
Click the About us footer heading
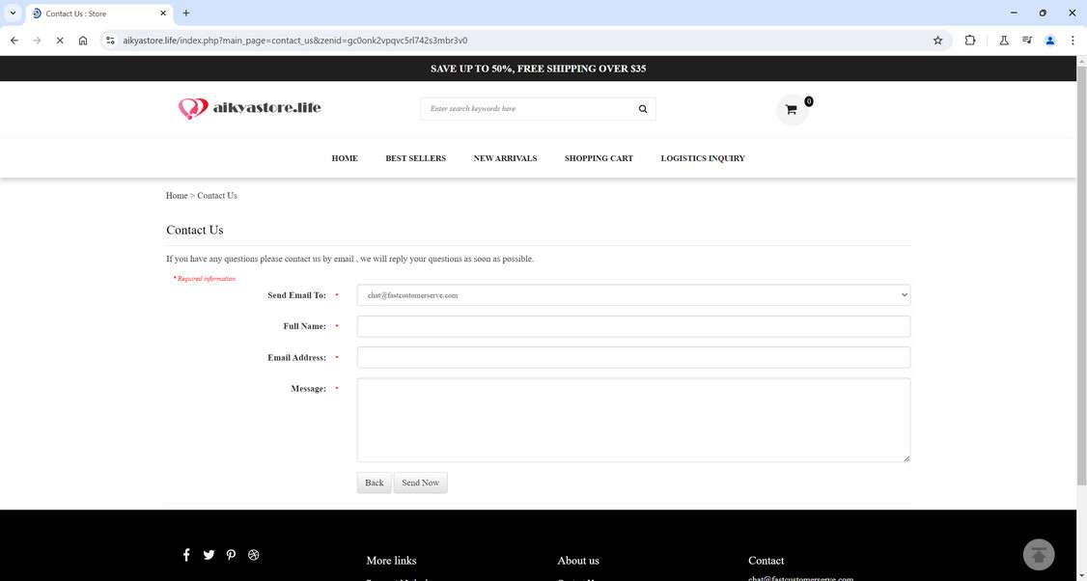[578, 560]
